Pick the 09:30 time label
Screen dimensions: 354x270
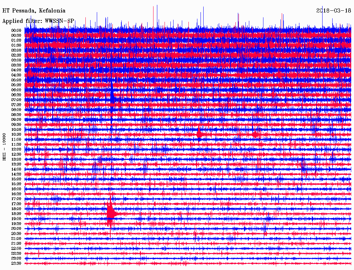16,125
